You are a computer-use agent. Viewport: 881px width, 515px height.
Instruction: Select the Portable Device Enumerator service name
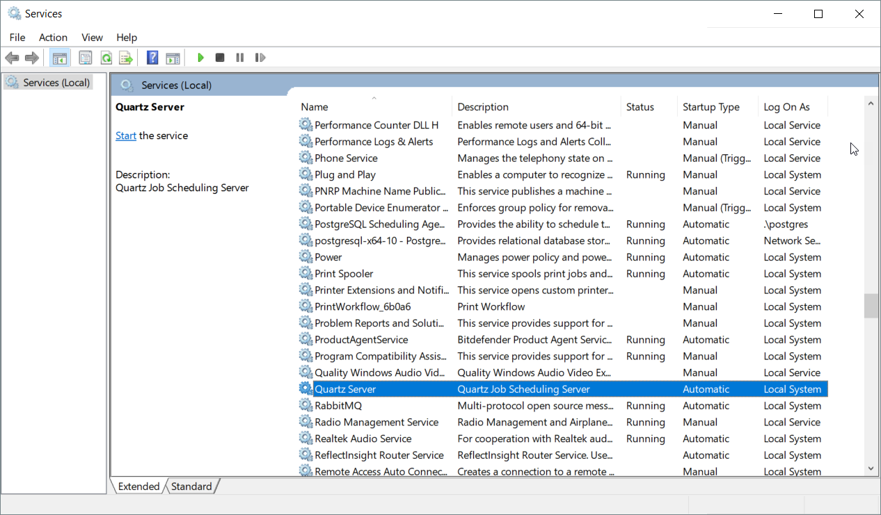pyautogui.click(x=381, y=207)
